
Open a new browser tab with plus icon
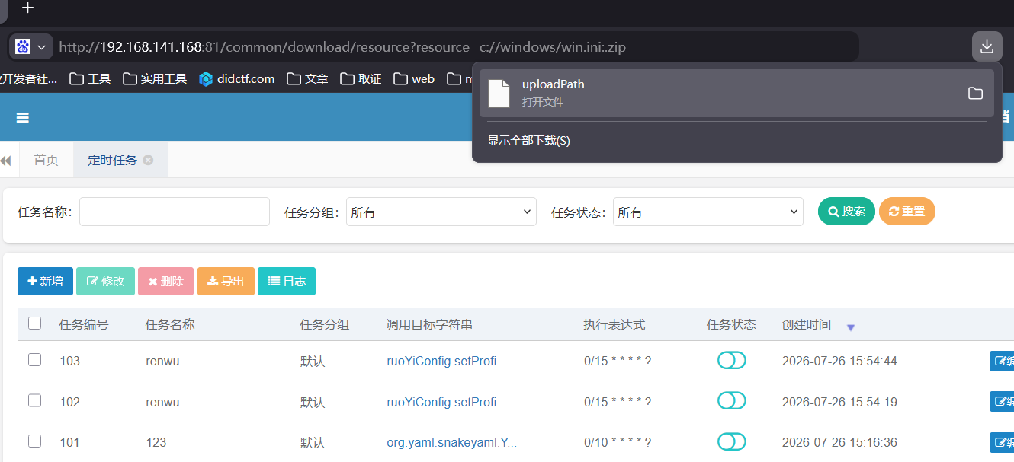(28, 8)
